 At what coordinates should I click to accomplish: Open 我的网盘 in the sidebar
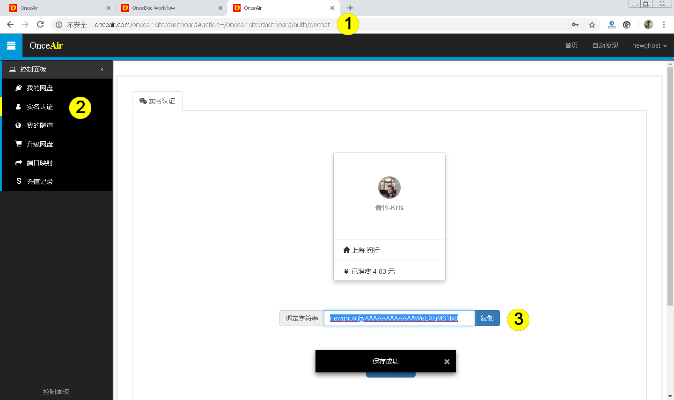pos(39,88)
